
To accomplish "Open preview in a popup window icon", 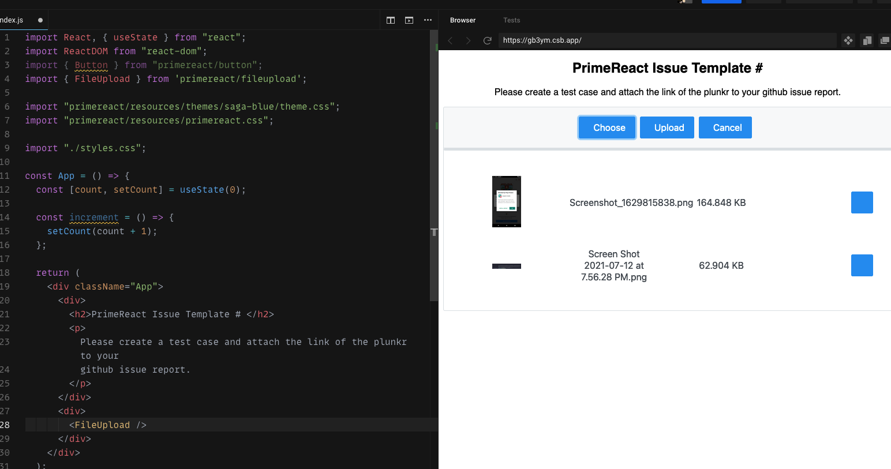I will tap(409, 20).
